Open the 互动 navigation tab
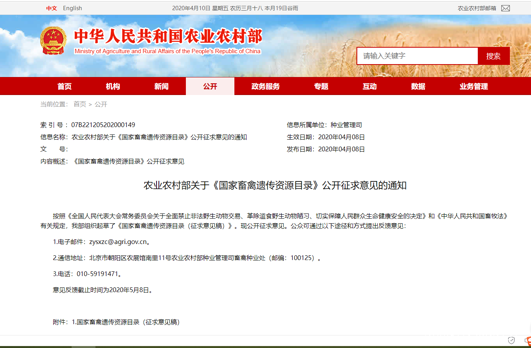 370,86
